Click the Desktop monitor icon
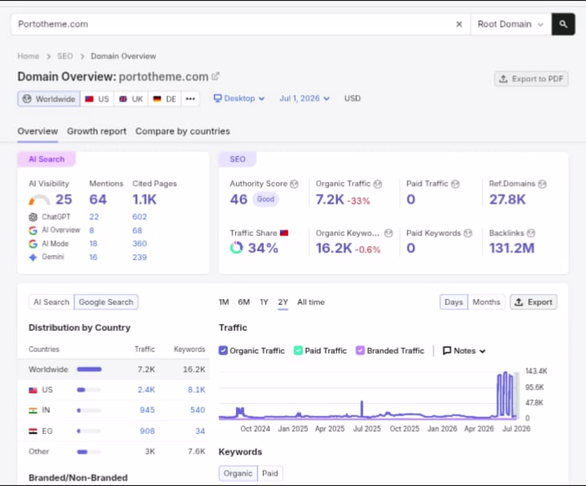 (218, 98)
